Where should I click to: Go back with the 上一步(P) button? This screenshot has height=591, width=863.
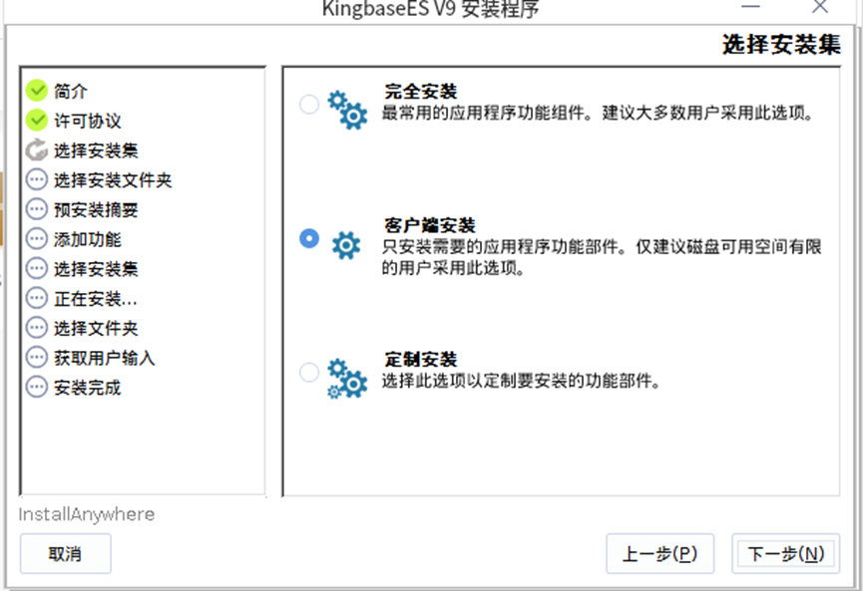(659, 554)
